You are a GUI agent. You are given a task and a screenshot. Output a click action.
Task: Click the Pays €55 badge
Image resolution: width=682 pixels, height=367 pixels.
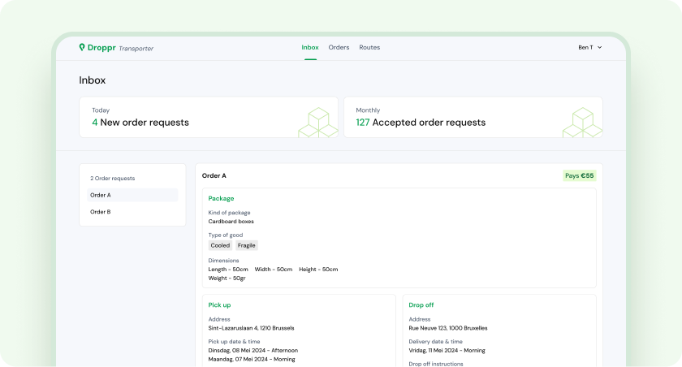pyautogui.click(x=580, y=175)
